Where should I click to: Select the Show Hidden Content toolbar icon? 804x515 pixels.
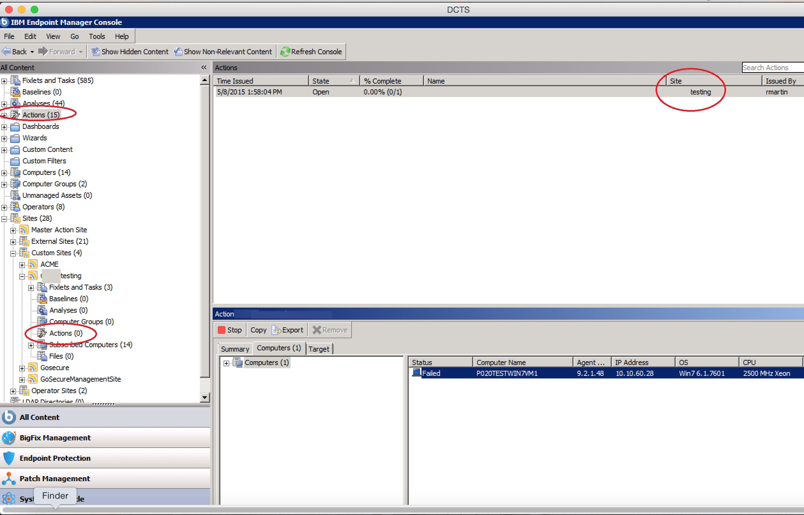click(x=95, y=51)
